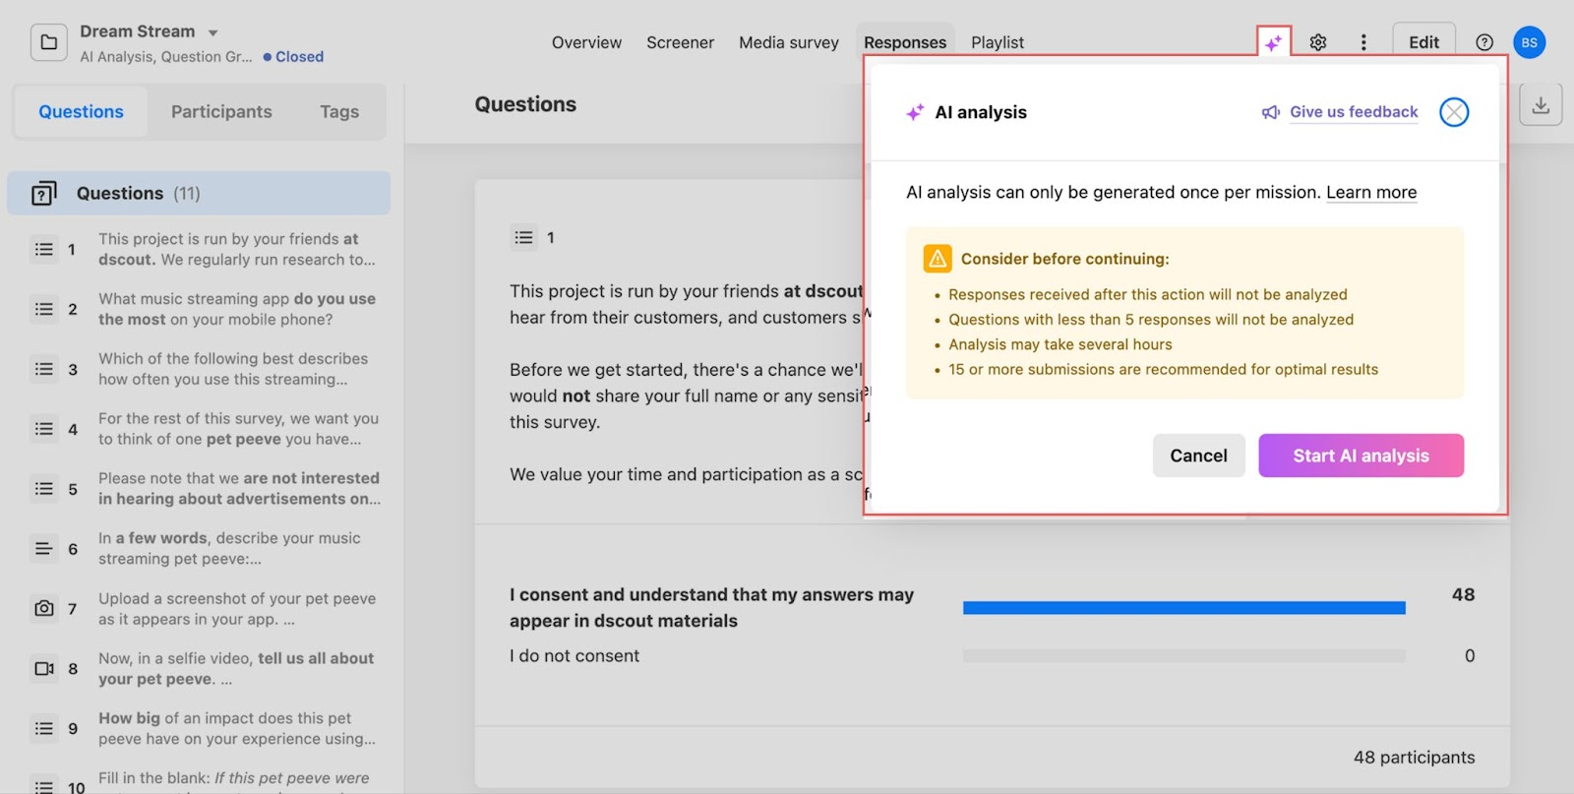Image resolution: width=1574 pixels, height=794 pixels.
Task: Click the folder icon beside Dream Stream
Action: pyautogui.click(x=49, y=42)
